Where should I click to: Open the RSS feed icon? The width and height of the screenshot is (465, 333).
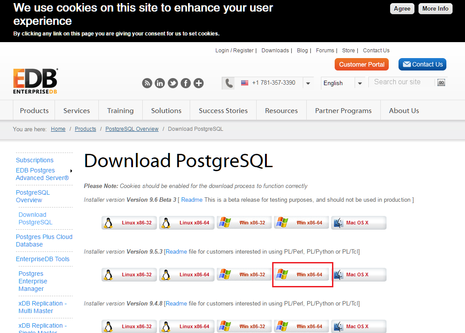click(147, 83)
